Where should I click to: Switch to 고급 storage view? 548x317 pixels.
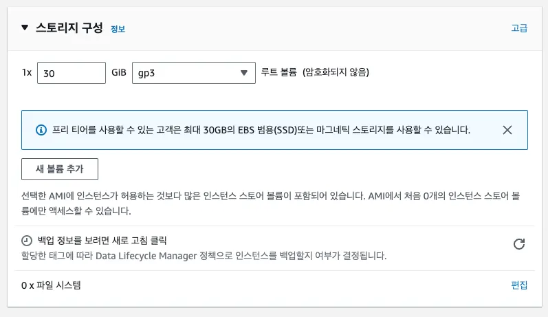click(x=519, y=28)
